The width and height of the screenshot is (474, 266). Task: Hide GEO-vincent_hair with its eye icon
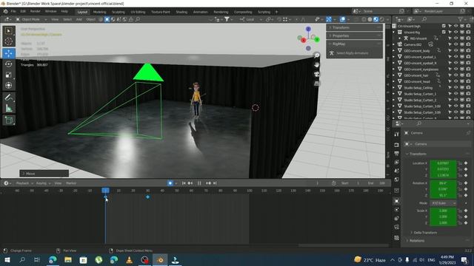456,75
